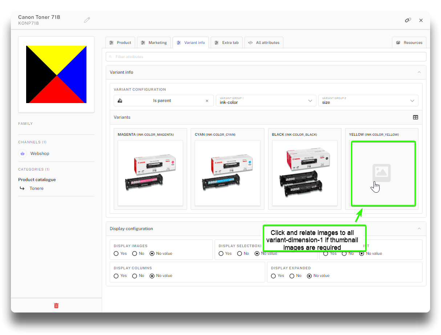Click the Tonere category link
This screenshot has height=335, width=441.
[37, 188]
